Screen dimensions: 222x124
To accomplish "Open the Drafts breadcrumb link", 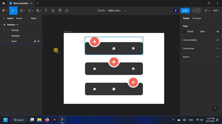I will pos(101,11).
